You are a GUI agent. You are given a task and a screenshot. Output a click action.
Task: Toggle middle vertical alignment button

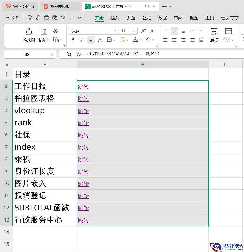(174, 31)
